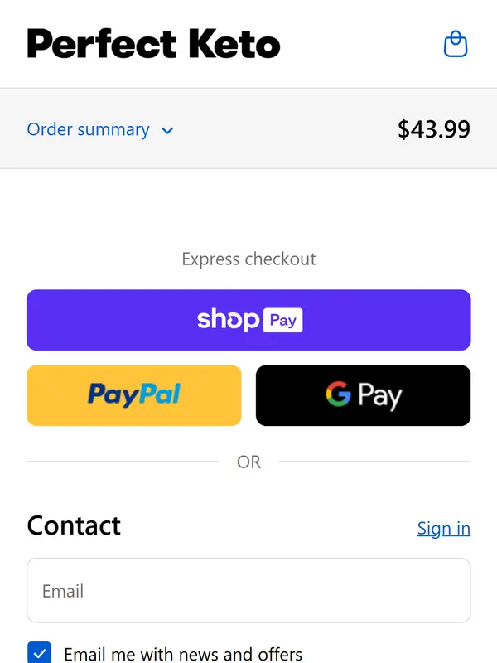Click the OR divider text
Screen dimensions: 497x663
[248, 462]
